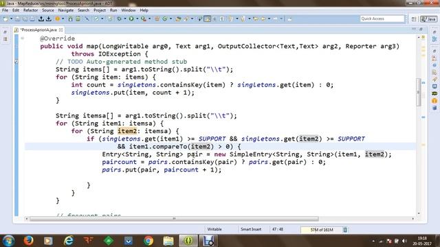Click the Print toolbar icon
This screenshot has width=440, height=247.
(32, 19)
